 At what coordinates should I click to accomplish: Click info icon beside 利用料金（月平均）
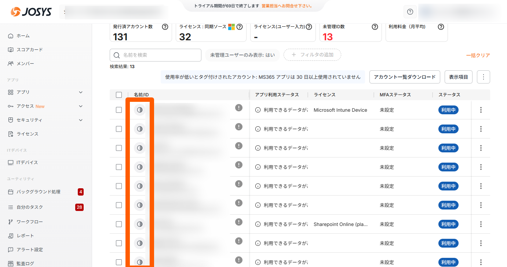point(441,27)
